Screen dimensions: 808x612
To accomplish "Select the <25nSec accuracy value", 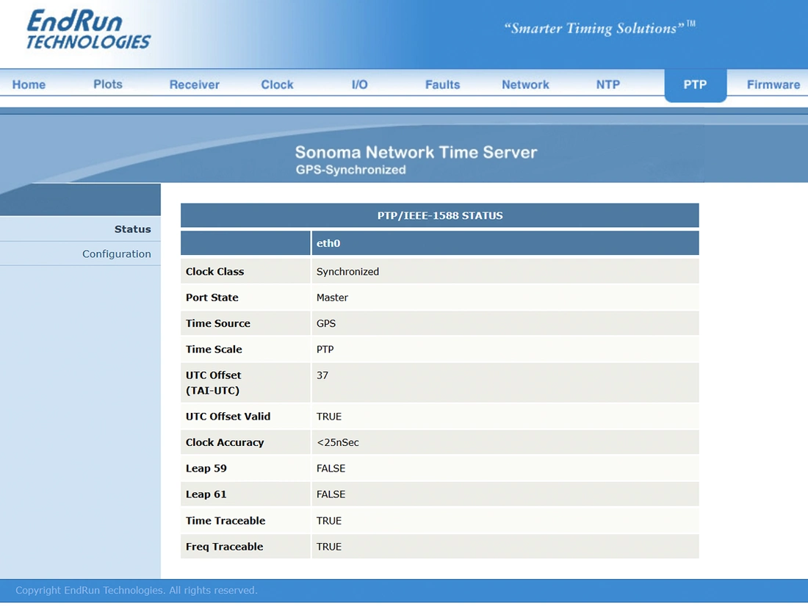I will click(338, 442).
